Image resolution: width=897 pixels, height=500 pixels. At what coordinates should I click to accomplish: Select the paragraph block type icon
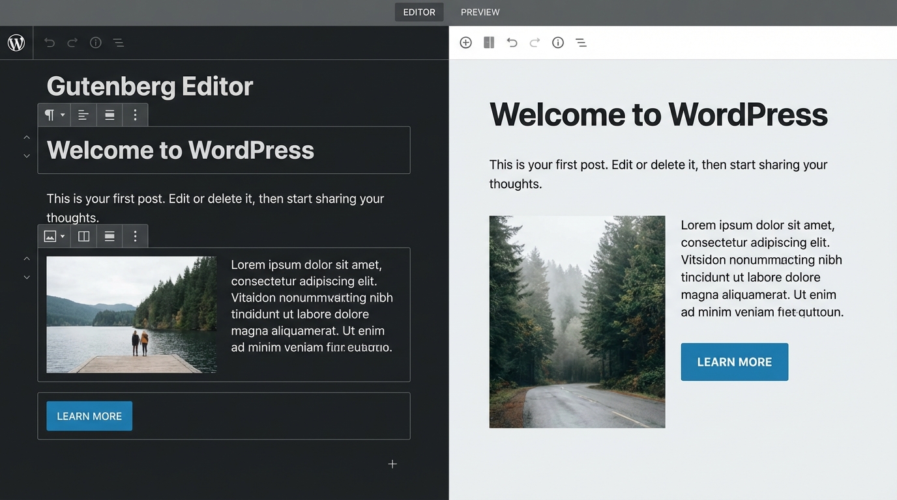49,115
